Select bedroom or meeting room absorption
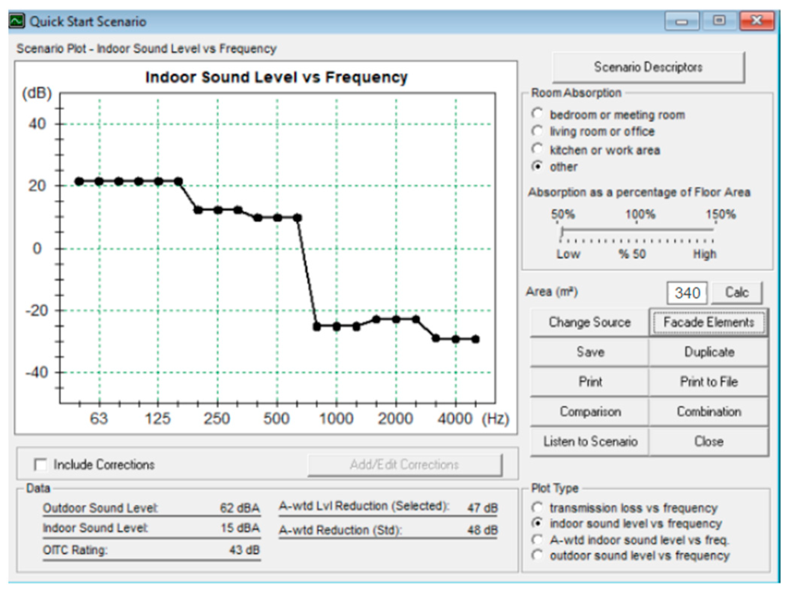 point(537,114)
